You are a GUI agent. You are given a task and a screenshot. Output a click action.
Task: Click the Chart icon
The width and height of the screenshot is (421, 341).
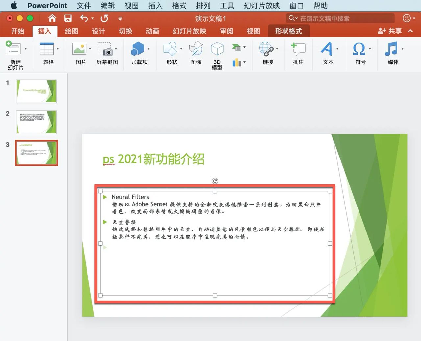click(x=237, y=62)
